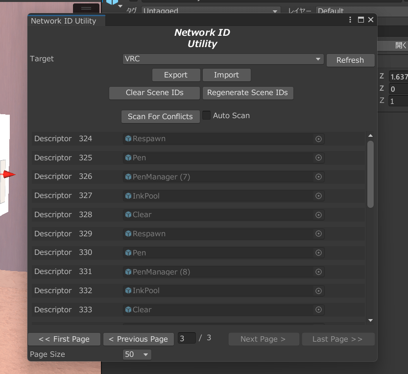408x374 pixels.
Task: Open the window's three-dot options menu
Action: (350, 20)
